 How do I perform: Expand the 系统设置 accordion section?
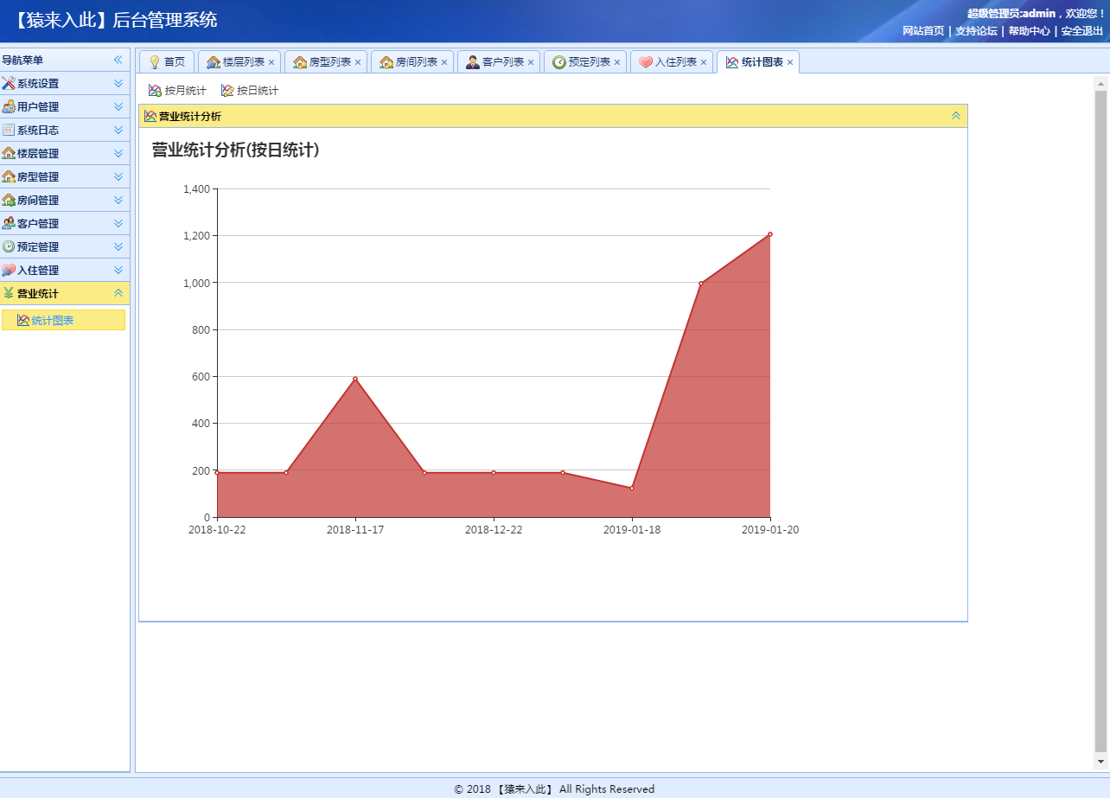[118, 84]
